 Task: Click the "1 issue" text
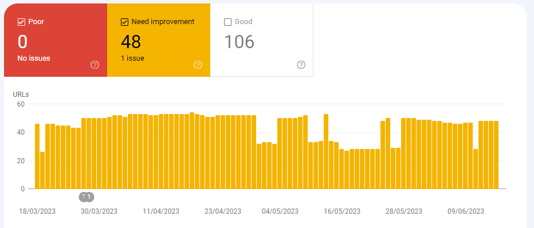[132, 58]
